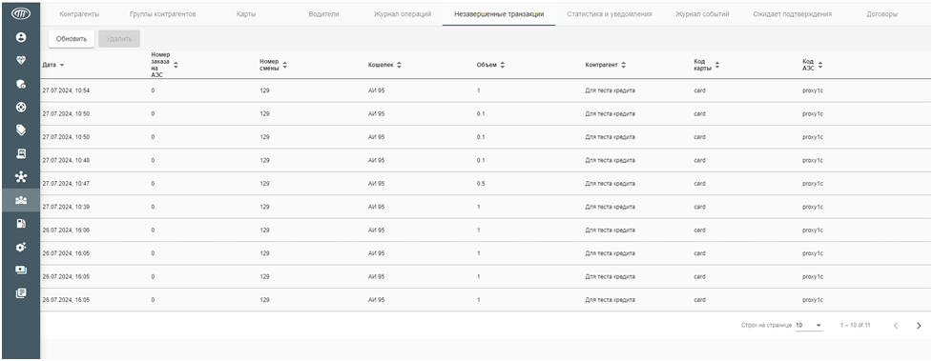Open the gears settings sidebar icon
This screenshot has width=933, height=361.
[x=21, y=247]
